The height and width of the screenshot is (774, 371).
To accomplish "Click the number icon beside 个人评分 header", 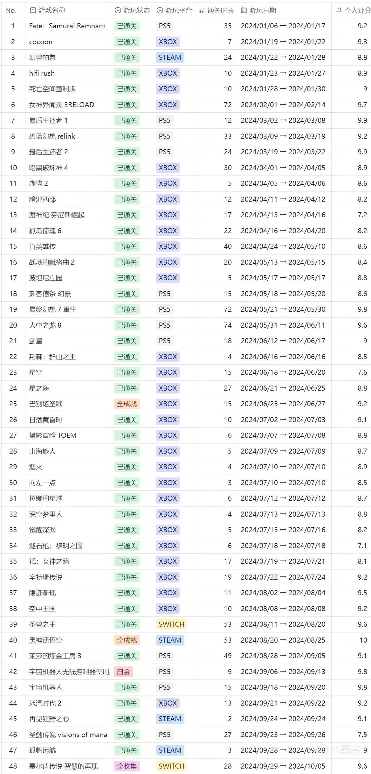I will coord(339,10).
